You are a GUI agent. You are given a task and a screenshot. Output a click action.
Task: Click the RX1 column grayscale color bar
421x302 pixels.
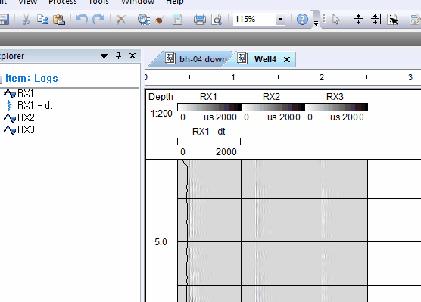tap(210, 107)
